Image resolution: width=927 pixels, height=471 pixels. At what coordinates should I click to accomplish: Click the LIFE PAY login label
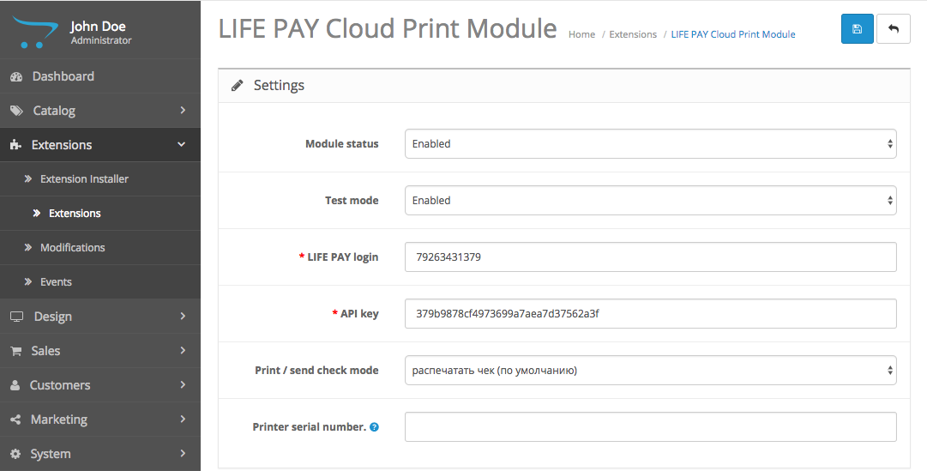343,257
